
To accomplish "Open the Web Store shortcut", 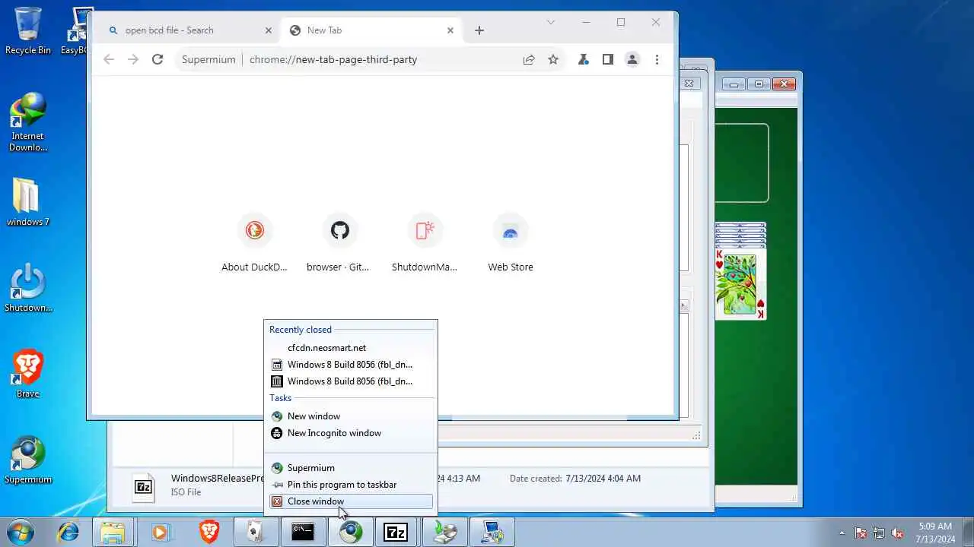I will 511,243.
